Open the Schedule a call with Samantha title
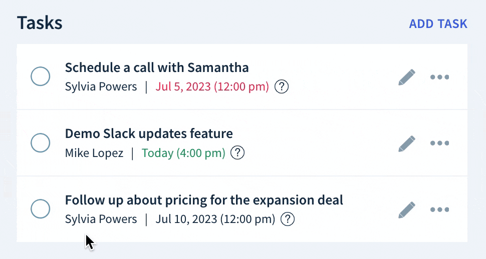The height and width of the screenshot is (259, 486). [157, 67]
